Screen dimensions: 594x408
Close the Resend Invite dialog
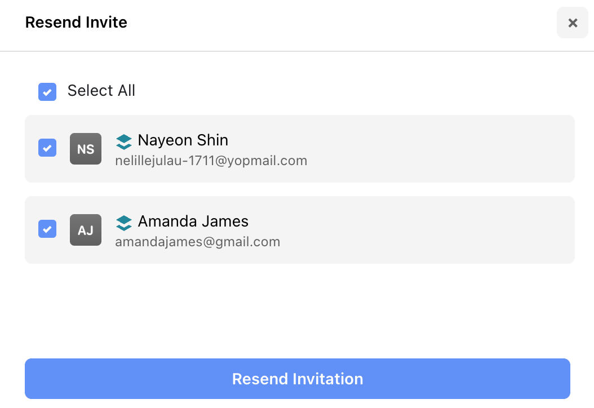tap(573, 23)
